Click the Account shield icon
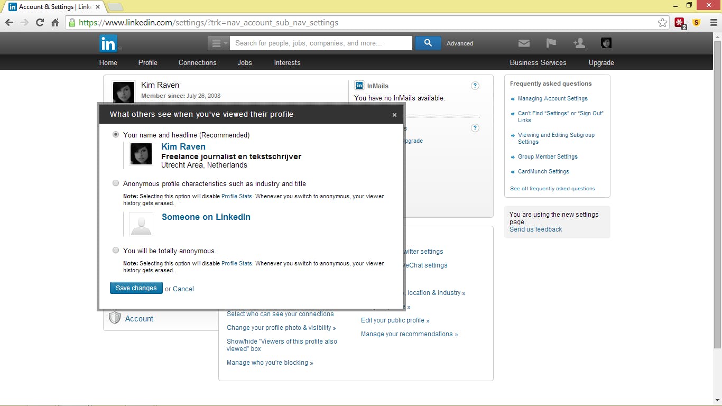The image size is (722, 406). point(115,317)
